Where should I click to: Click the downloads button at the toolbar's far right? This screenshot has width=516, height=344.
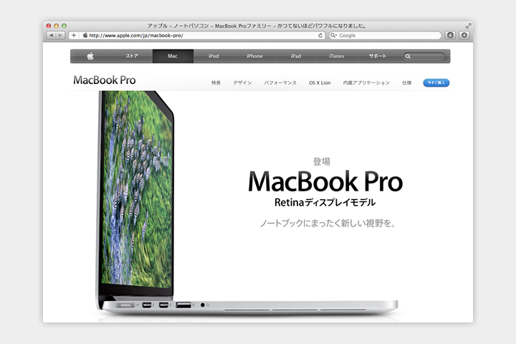coord(464,35)
